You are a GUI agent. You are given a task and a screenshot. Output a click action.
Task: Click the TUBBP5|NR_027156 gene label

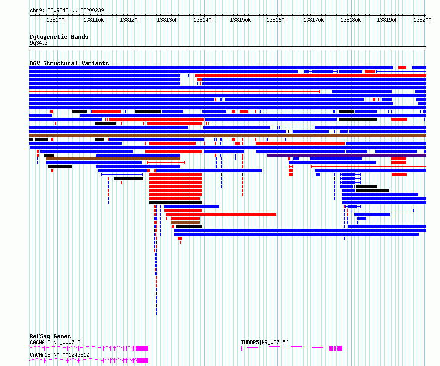[x=264, y=342]
